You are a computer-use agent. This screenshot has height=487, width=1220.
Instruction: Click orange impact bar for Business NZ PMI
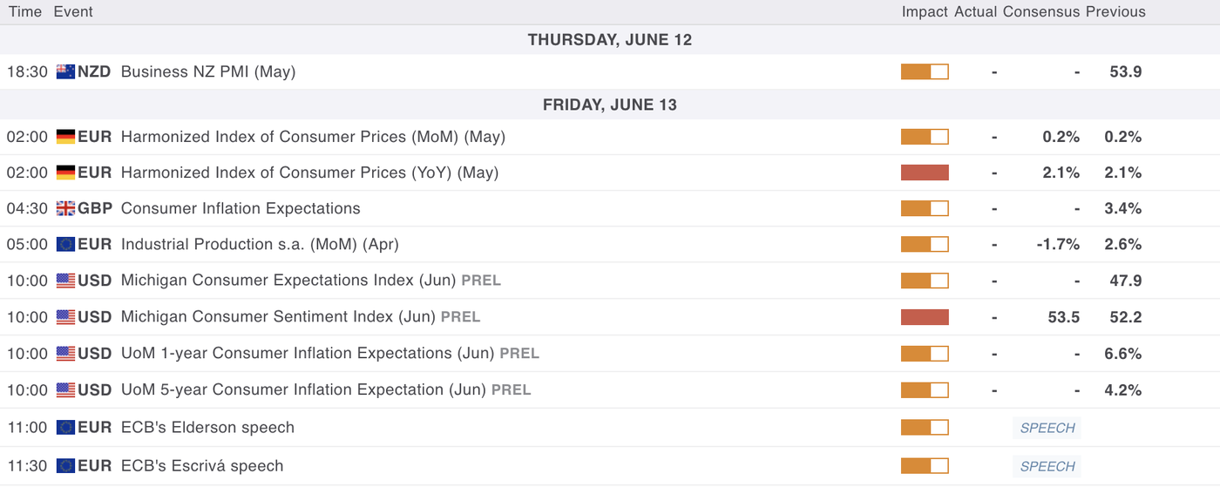(x=925, y=71)
